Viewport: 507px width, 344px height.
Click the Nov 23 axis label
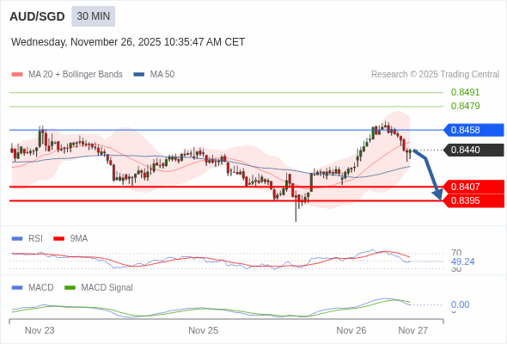[40, 330]
